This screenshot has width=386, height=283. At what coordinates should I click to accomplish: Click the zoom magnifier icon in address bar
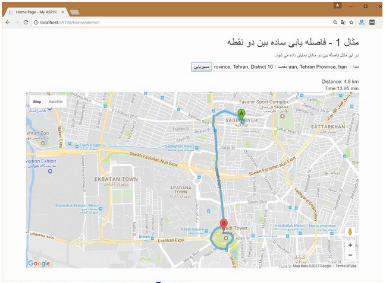pos(335,23)
